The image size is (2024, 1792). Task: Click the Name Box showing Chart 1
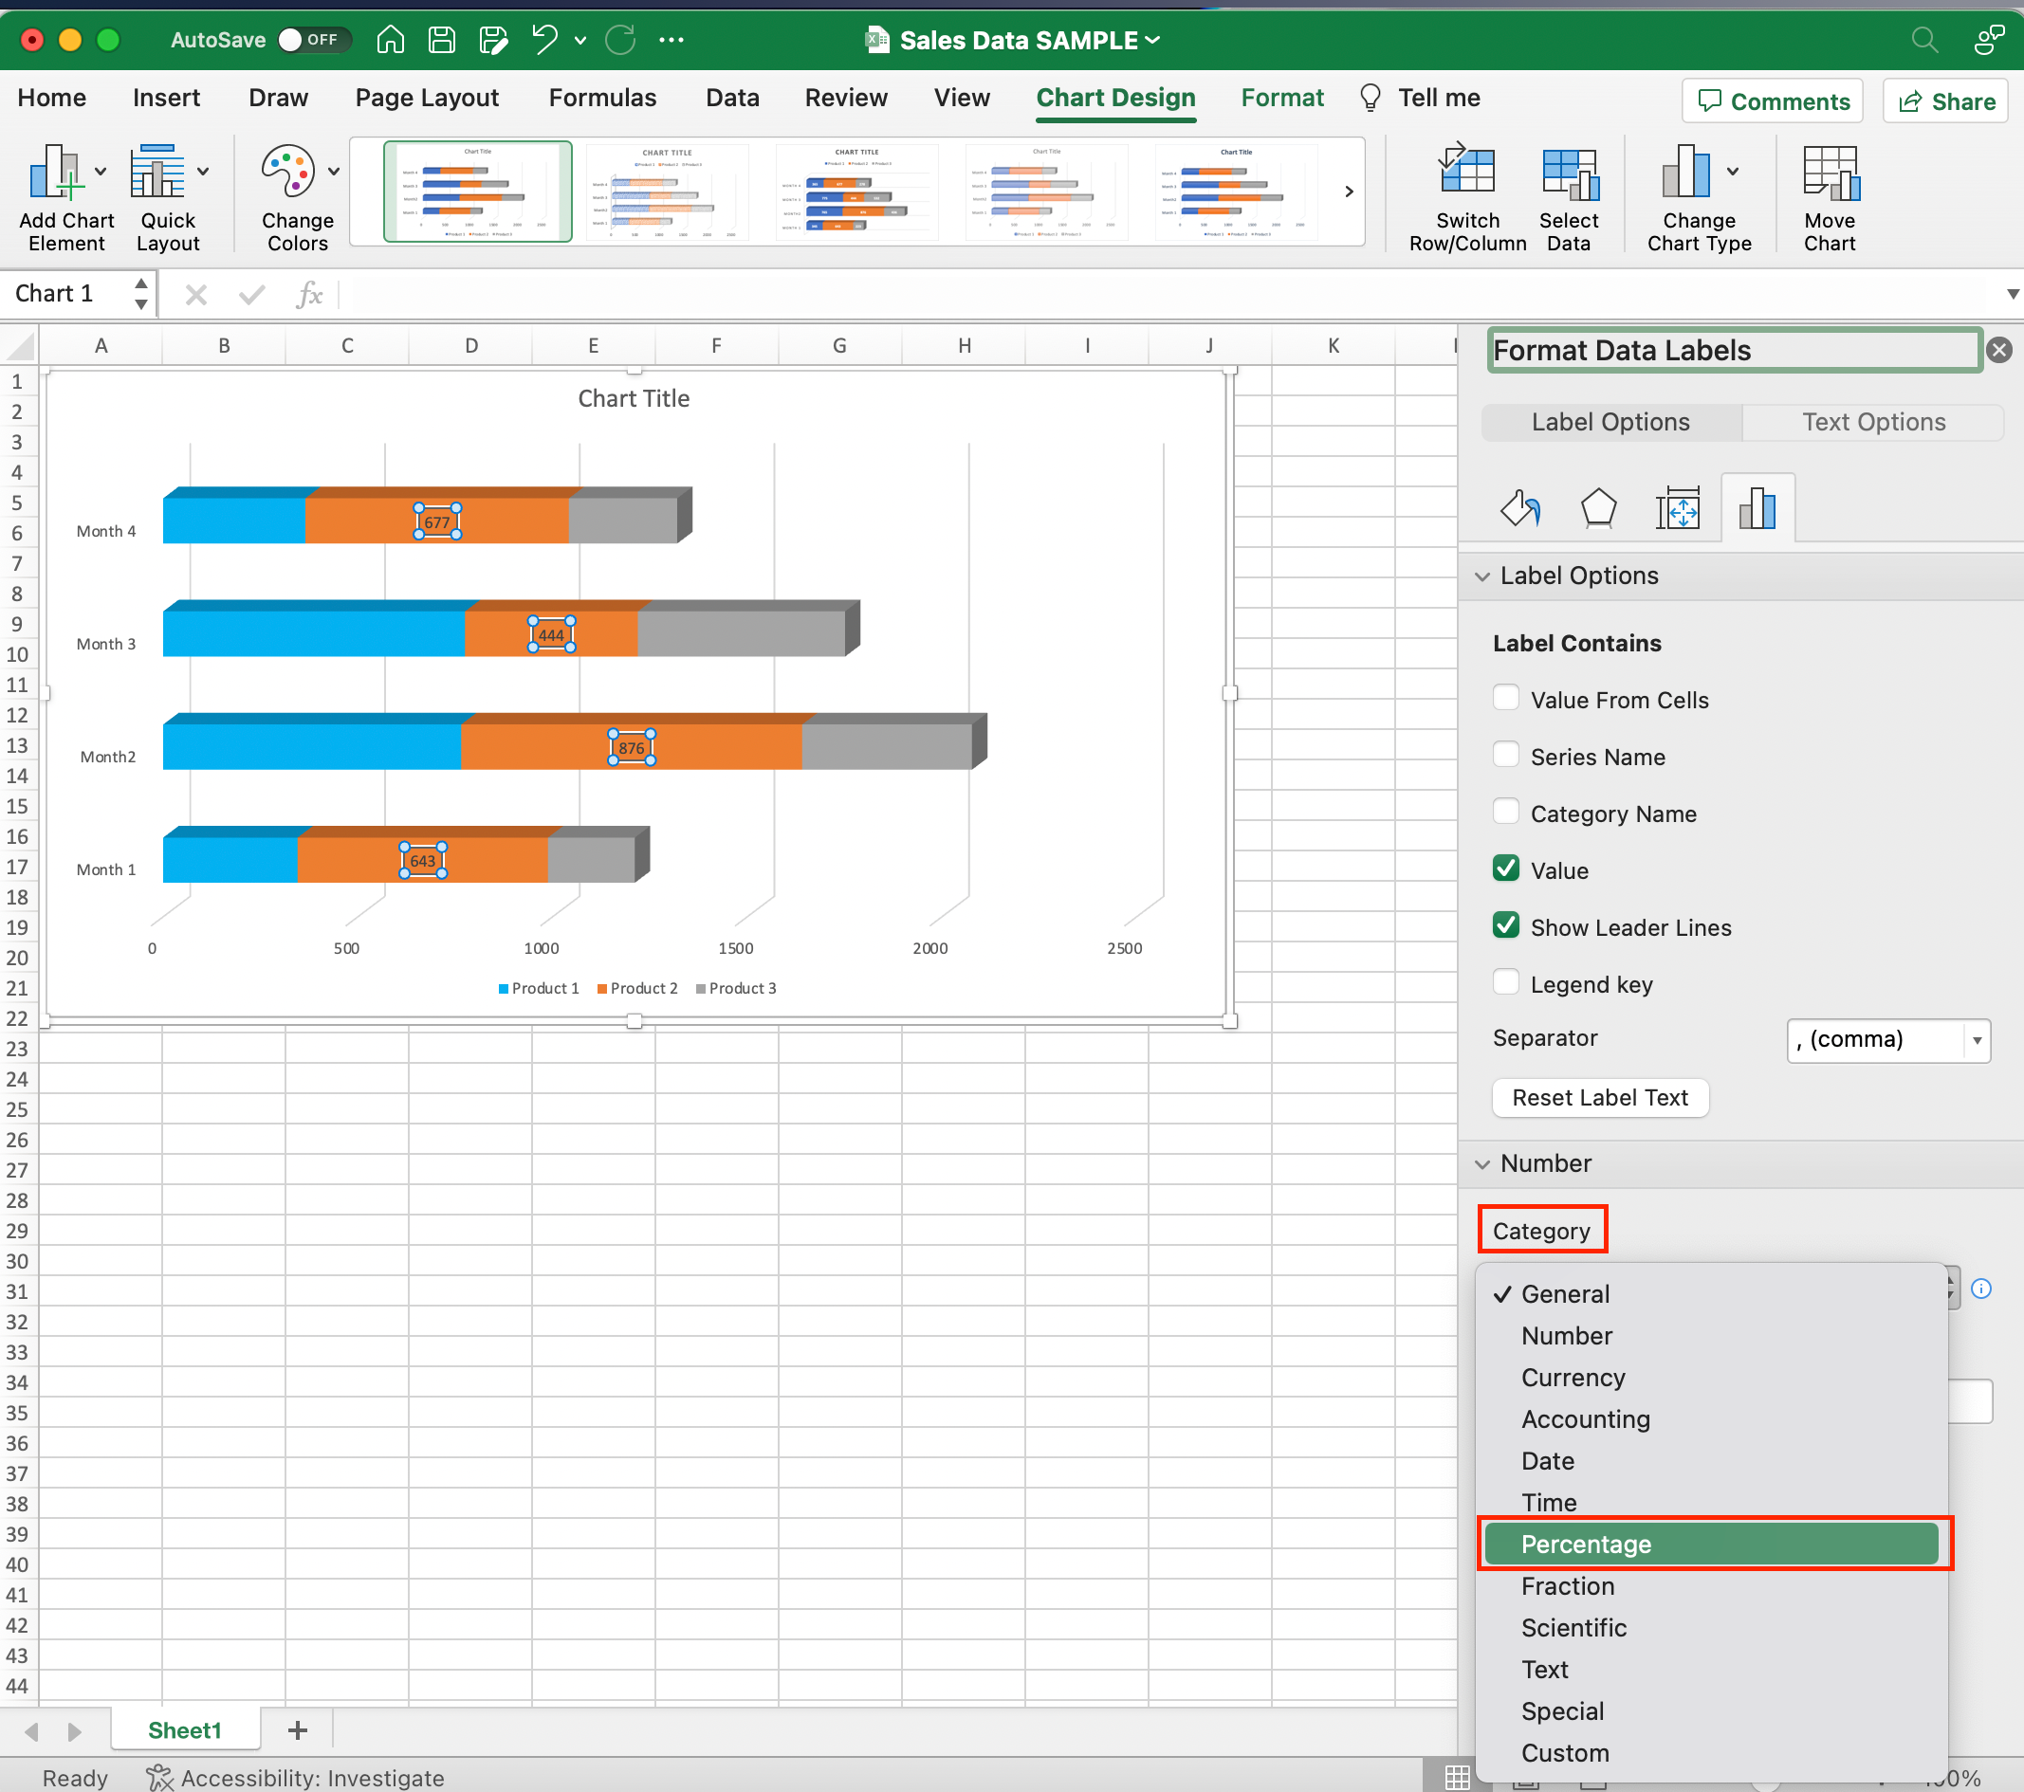tap(65, 294)
